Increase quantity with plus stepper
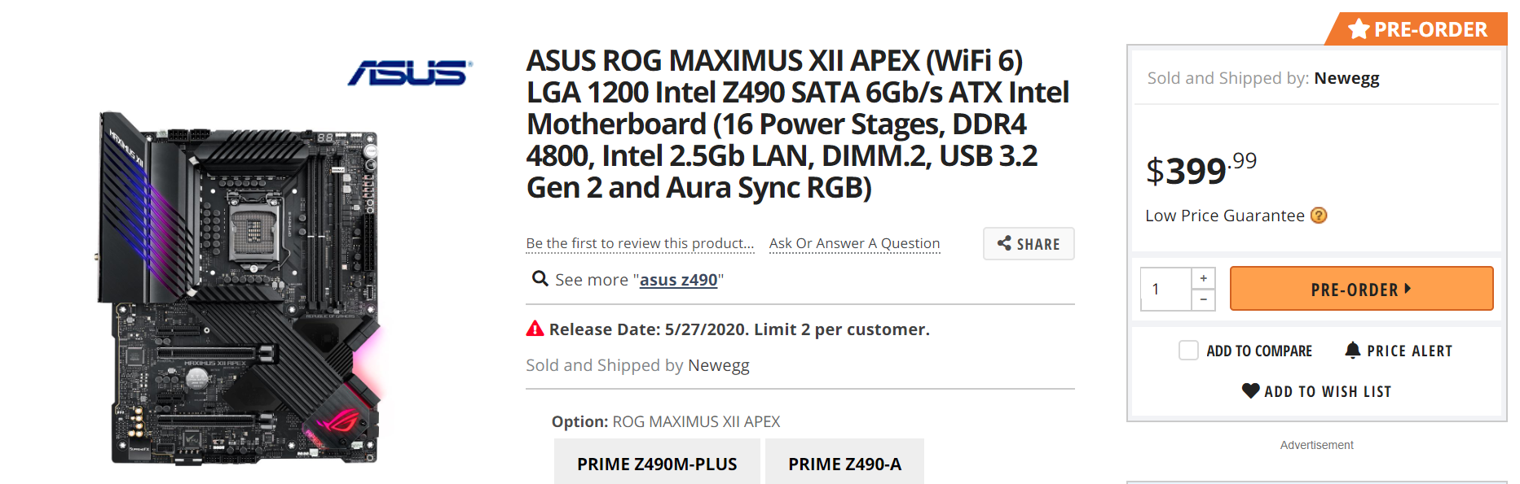The width and height of the screenshot is (1520, 484). coord(1203,278)
